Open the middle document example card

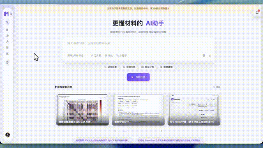tap(138, 110)
